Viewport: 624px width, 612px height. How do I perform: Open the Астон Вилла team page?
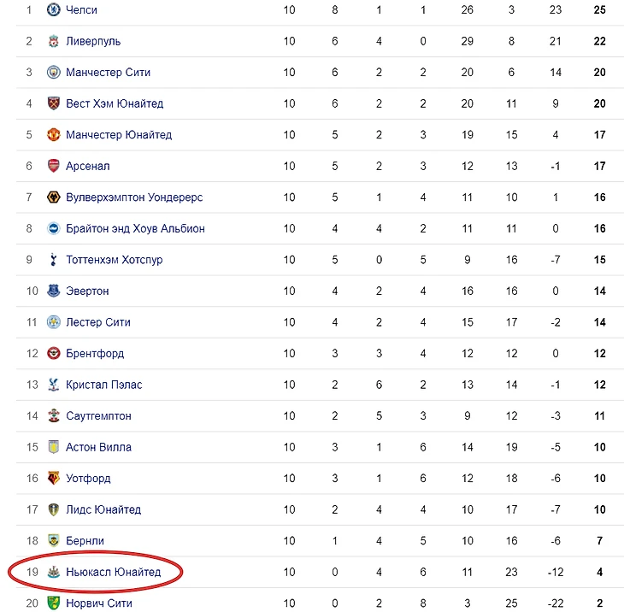[98, 447]
